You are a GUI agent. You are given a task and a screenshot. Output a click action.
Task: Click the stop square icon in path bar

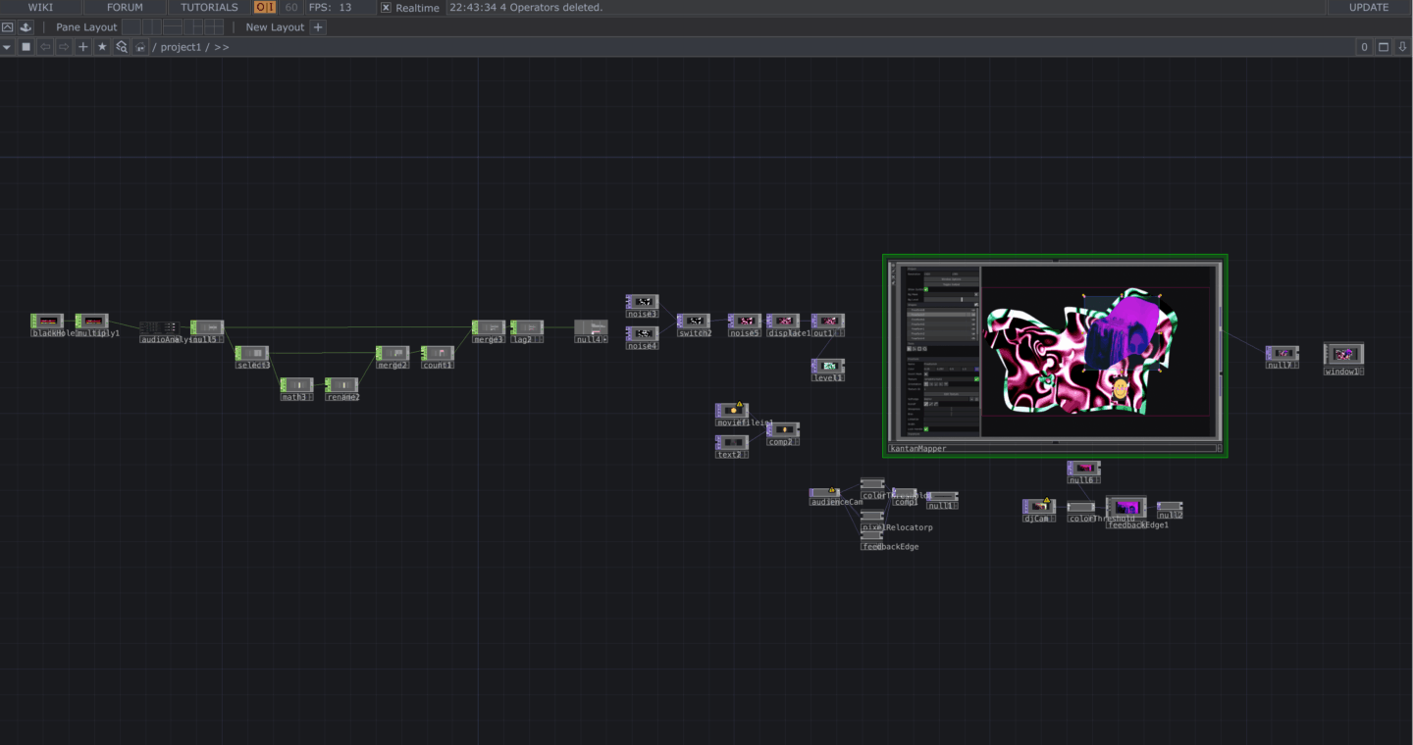tap(26, 47)
